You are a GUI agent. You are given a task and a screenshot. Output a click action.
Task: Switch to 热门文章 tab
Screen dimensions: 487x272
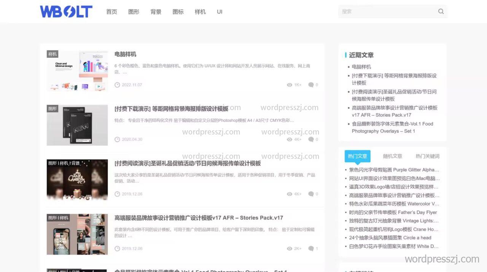pos(358,156)
